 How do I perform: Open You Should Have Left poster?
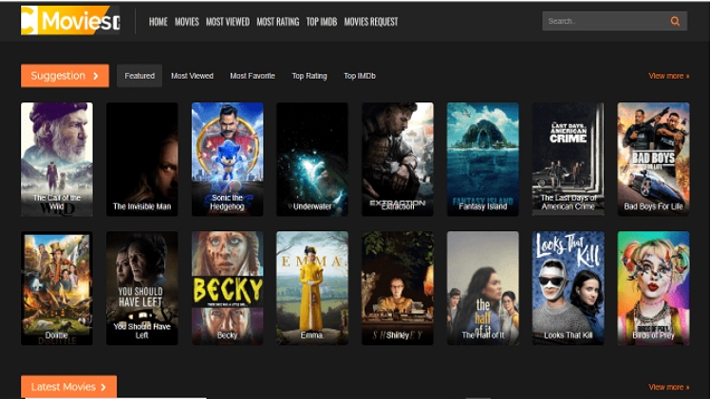coord(141,288)
